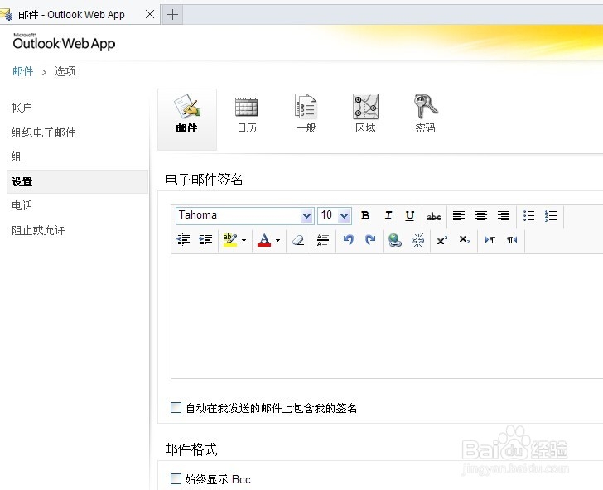Decrease paragraph indent
Screen dimensions: 603x490
[183, 240]
